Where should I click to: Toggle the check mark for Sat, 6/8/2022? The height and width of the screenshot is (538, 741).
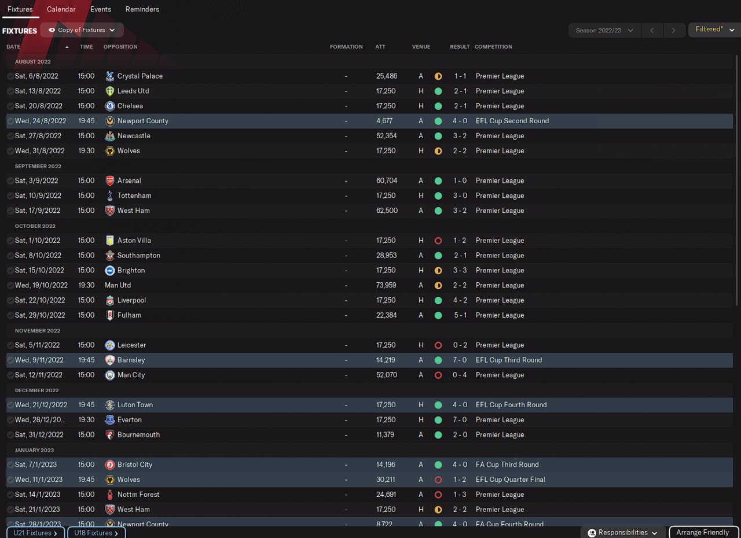(10, 76)
